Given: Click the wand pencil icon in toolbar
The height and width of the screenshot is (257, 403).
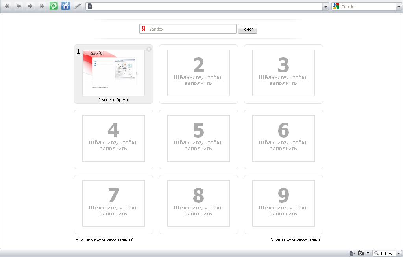Looking at the screenshot, I should pos(78,6).
